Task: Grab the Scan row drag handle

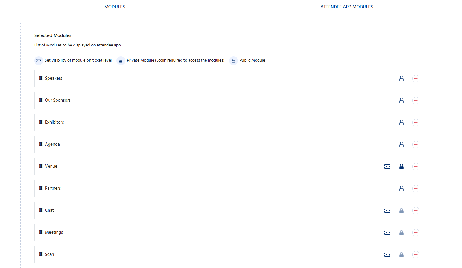Action: (x=41, y=254)
